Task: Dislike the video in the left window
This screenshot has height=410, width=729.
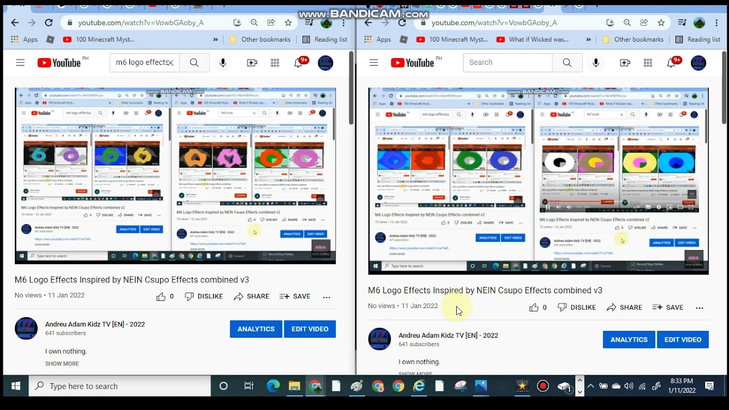Action: point(204,297)
